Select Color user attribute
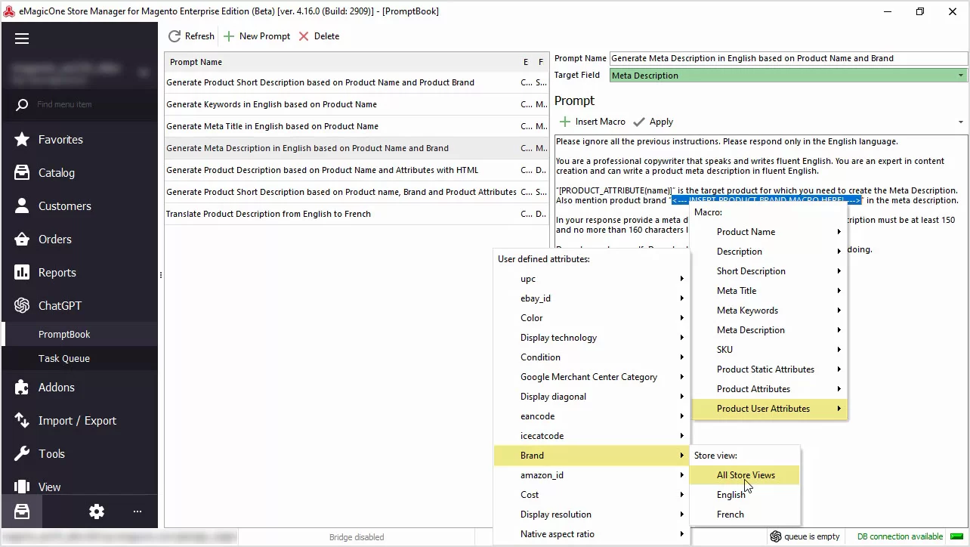The image size is (970, 547). (591, 318)
